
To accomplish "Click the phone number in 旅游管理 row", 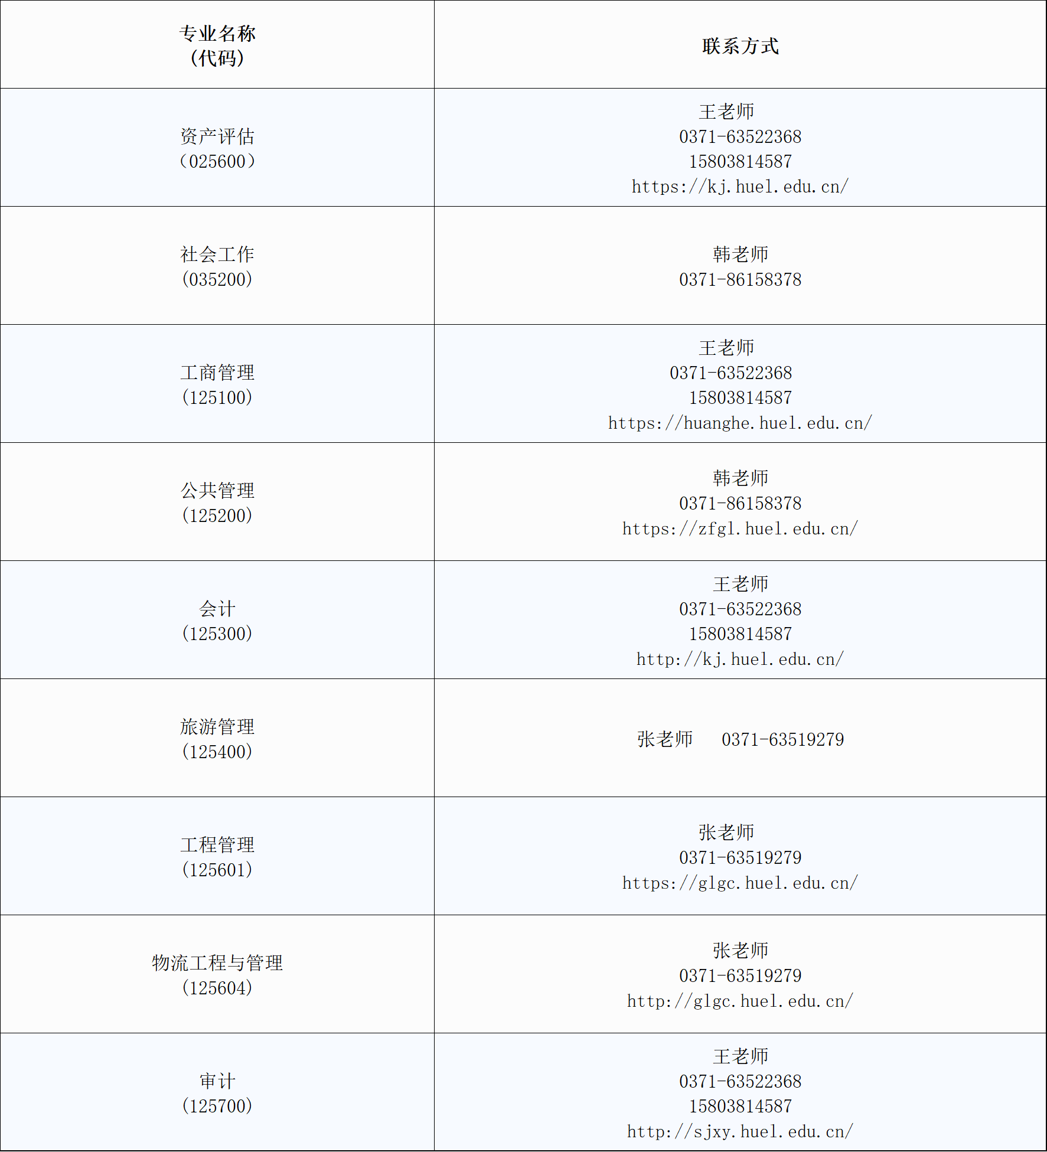I will point(782,739).
